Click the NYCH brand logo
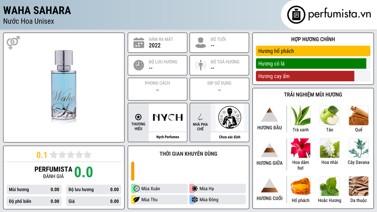This screenshot has width=377, height=212. (x=168, y=117)
